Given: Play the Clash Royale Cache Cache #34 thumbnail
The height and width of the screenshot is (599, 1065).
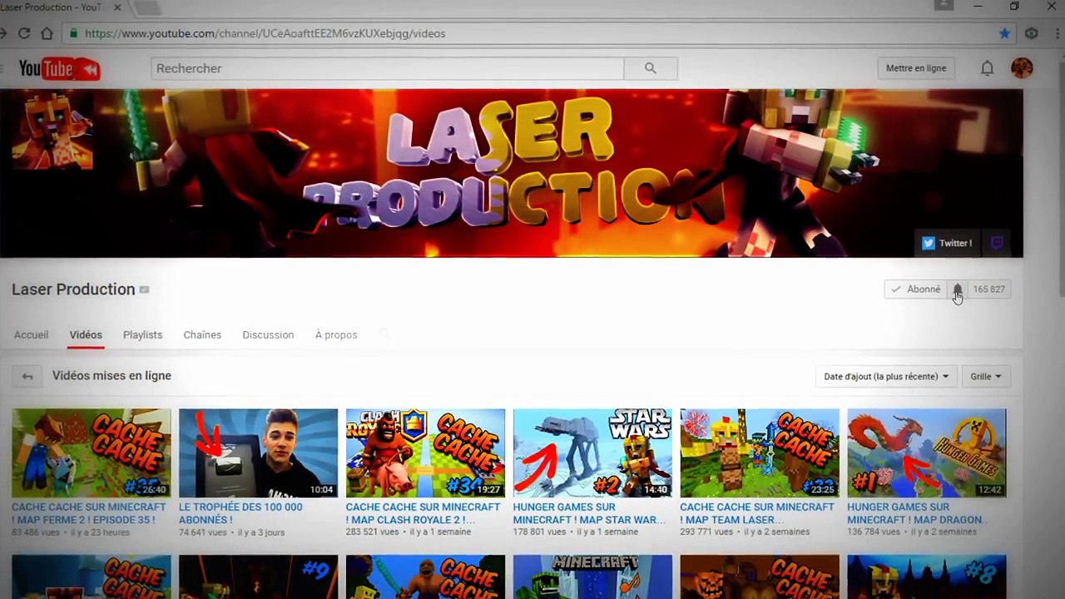Looking at the screenshot, I should point(425,453).
